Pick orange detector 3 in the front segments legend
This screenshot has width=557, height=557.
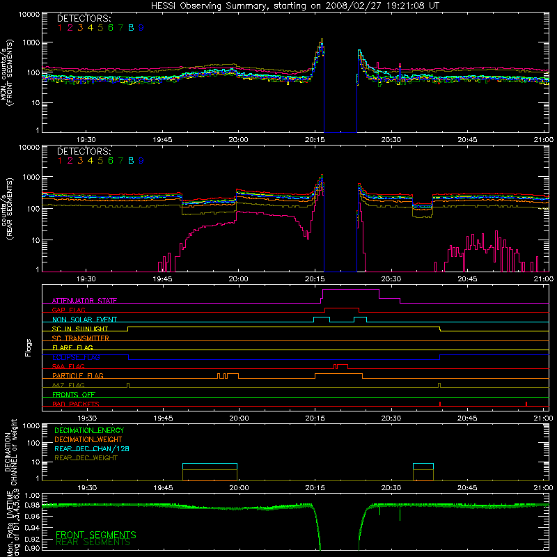pyautogui.click(x=80, y=28)
